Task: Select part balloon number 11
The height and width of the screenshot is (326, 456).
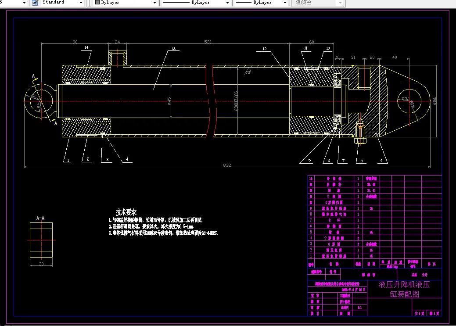Action: click(305, 48)
